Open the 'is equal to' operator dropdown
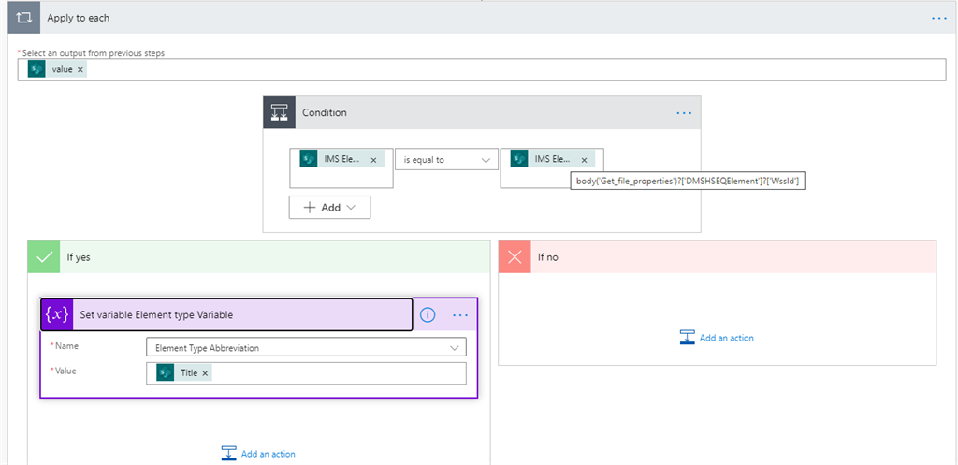Screen dimensions: 958x465 pyautogui.click(x=446, y=159)
